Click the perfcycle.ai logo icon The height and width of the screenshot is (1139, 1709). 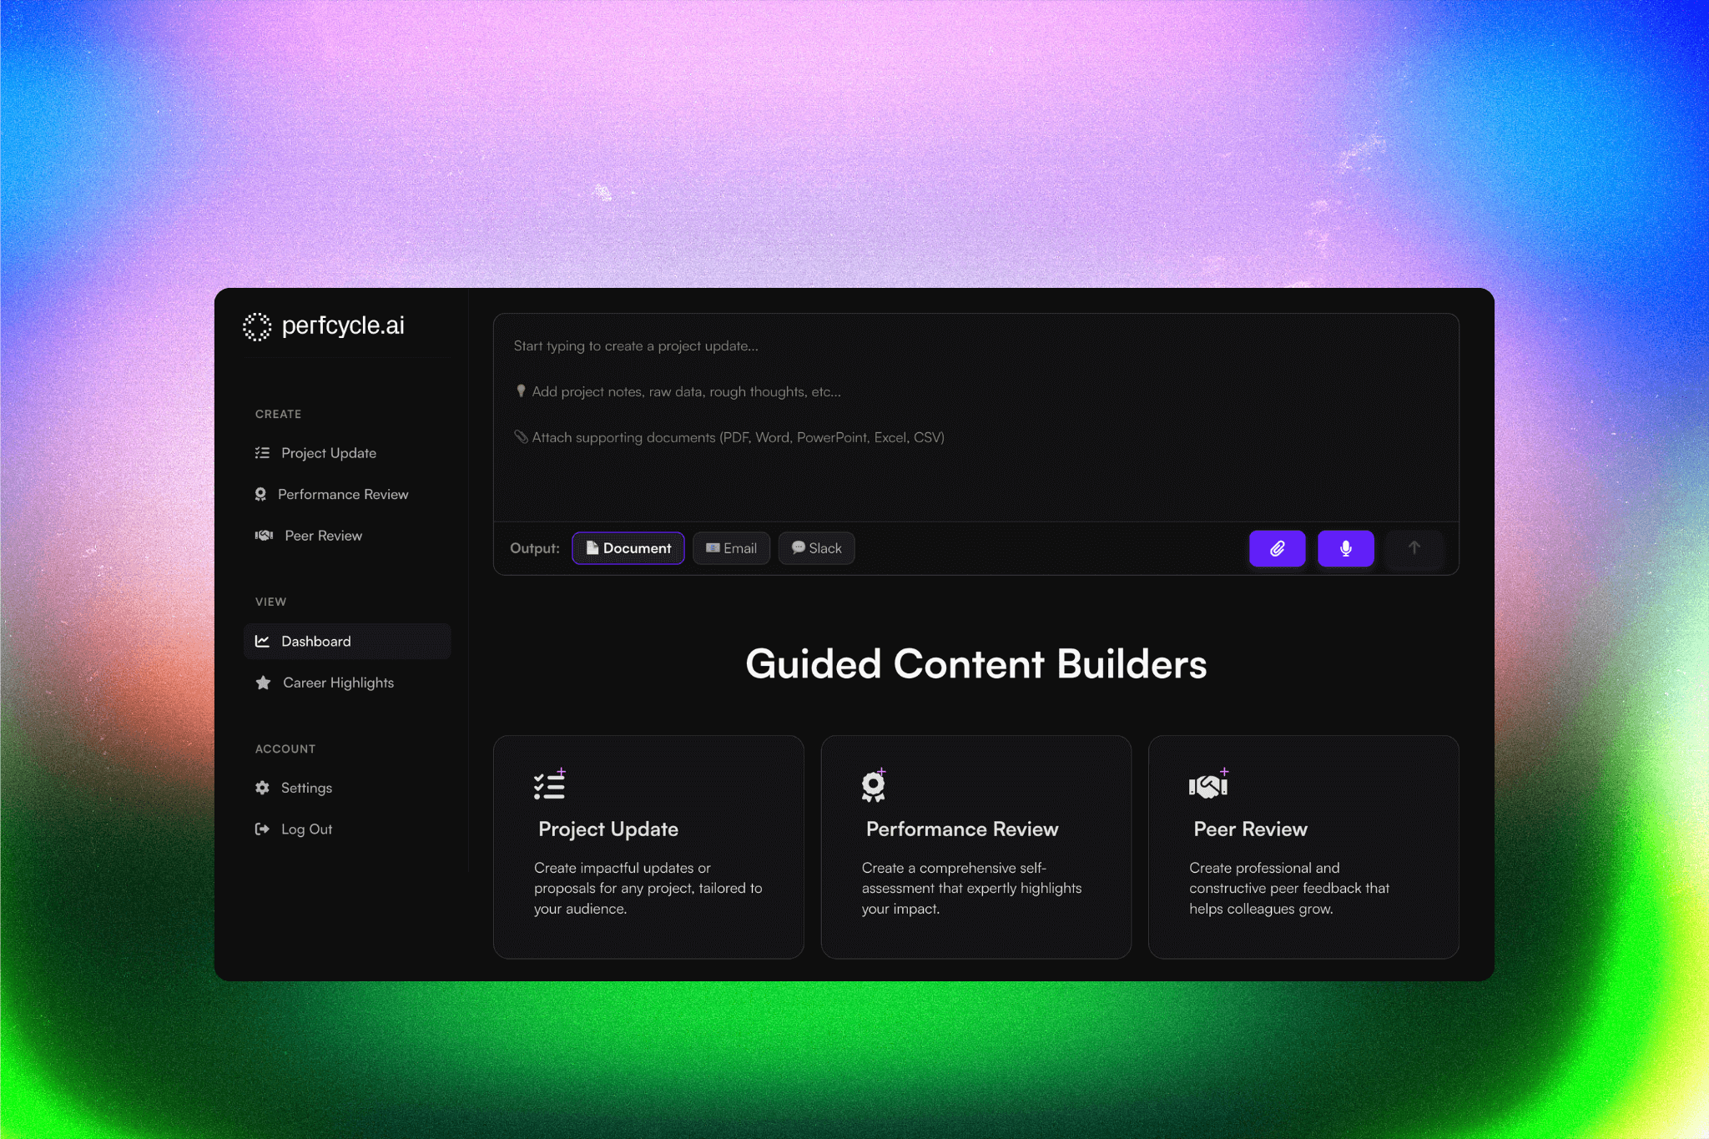pyautogui.click(x=257, y=326)
